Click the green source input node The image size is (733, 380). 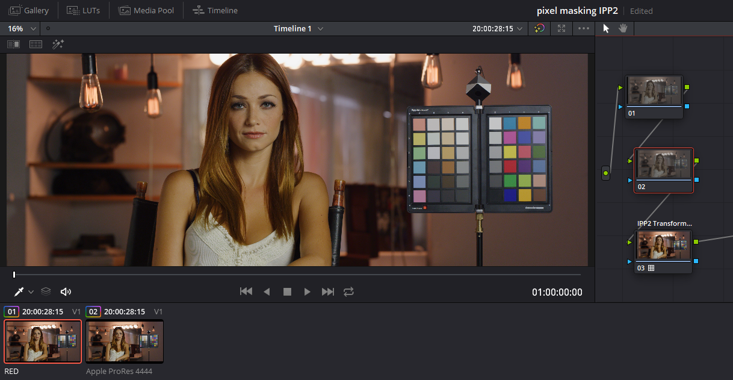pyautogui.click(x=606, y=173)
